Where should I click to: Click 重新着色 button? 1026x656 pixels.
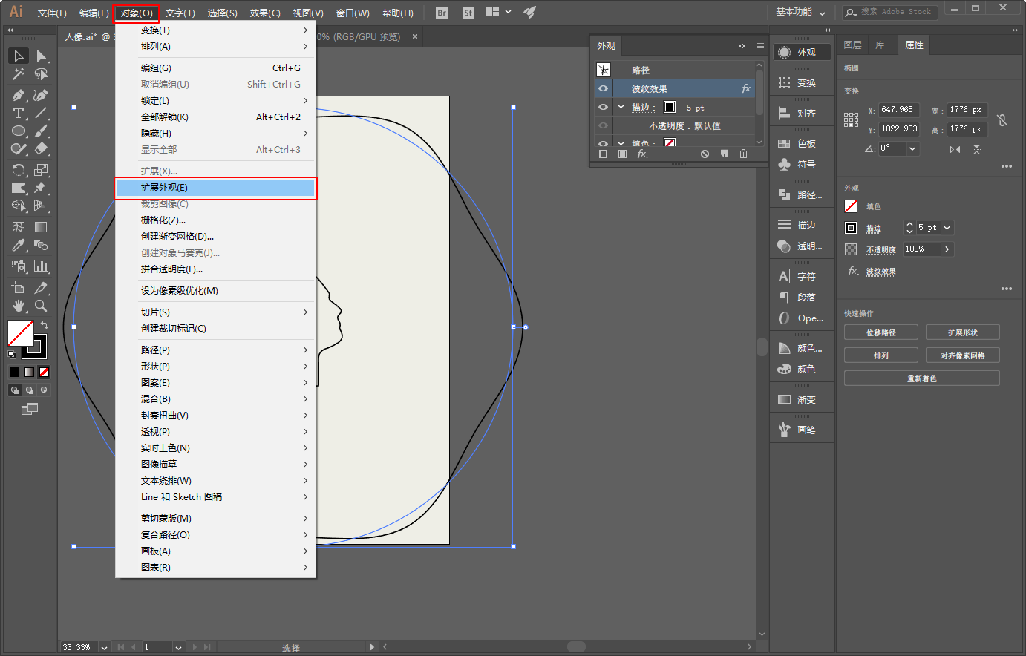pos(921,378)
